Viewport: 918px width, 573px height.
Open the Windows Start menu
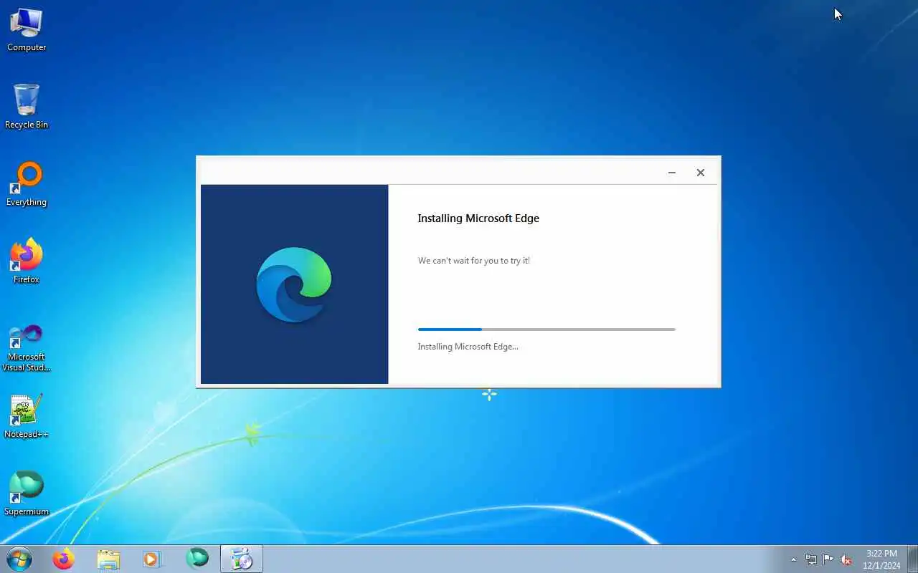tap(19, 559)
